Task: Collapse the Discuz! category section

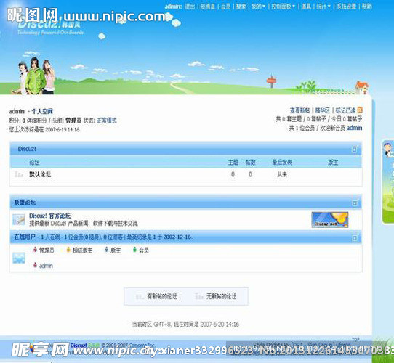Action: pos(355,150)
